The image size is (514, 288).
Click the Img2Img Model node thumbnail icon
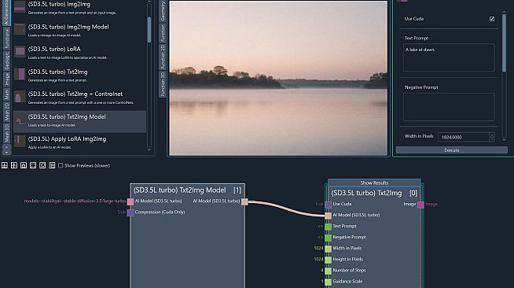[20, 29]
